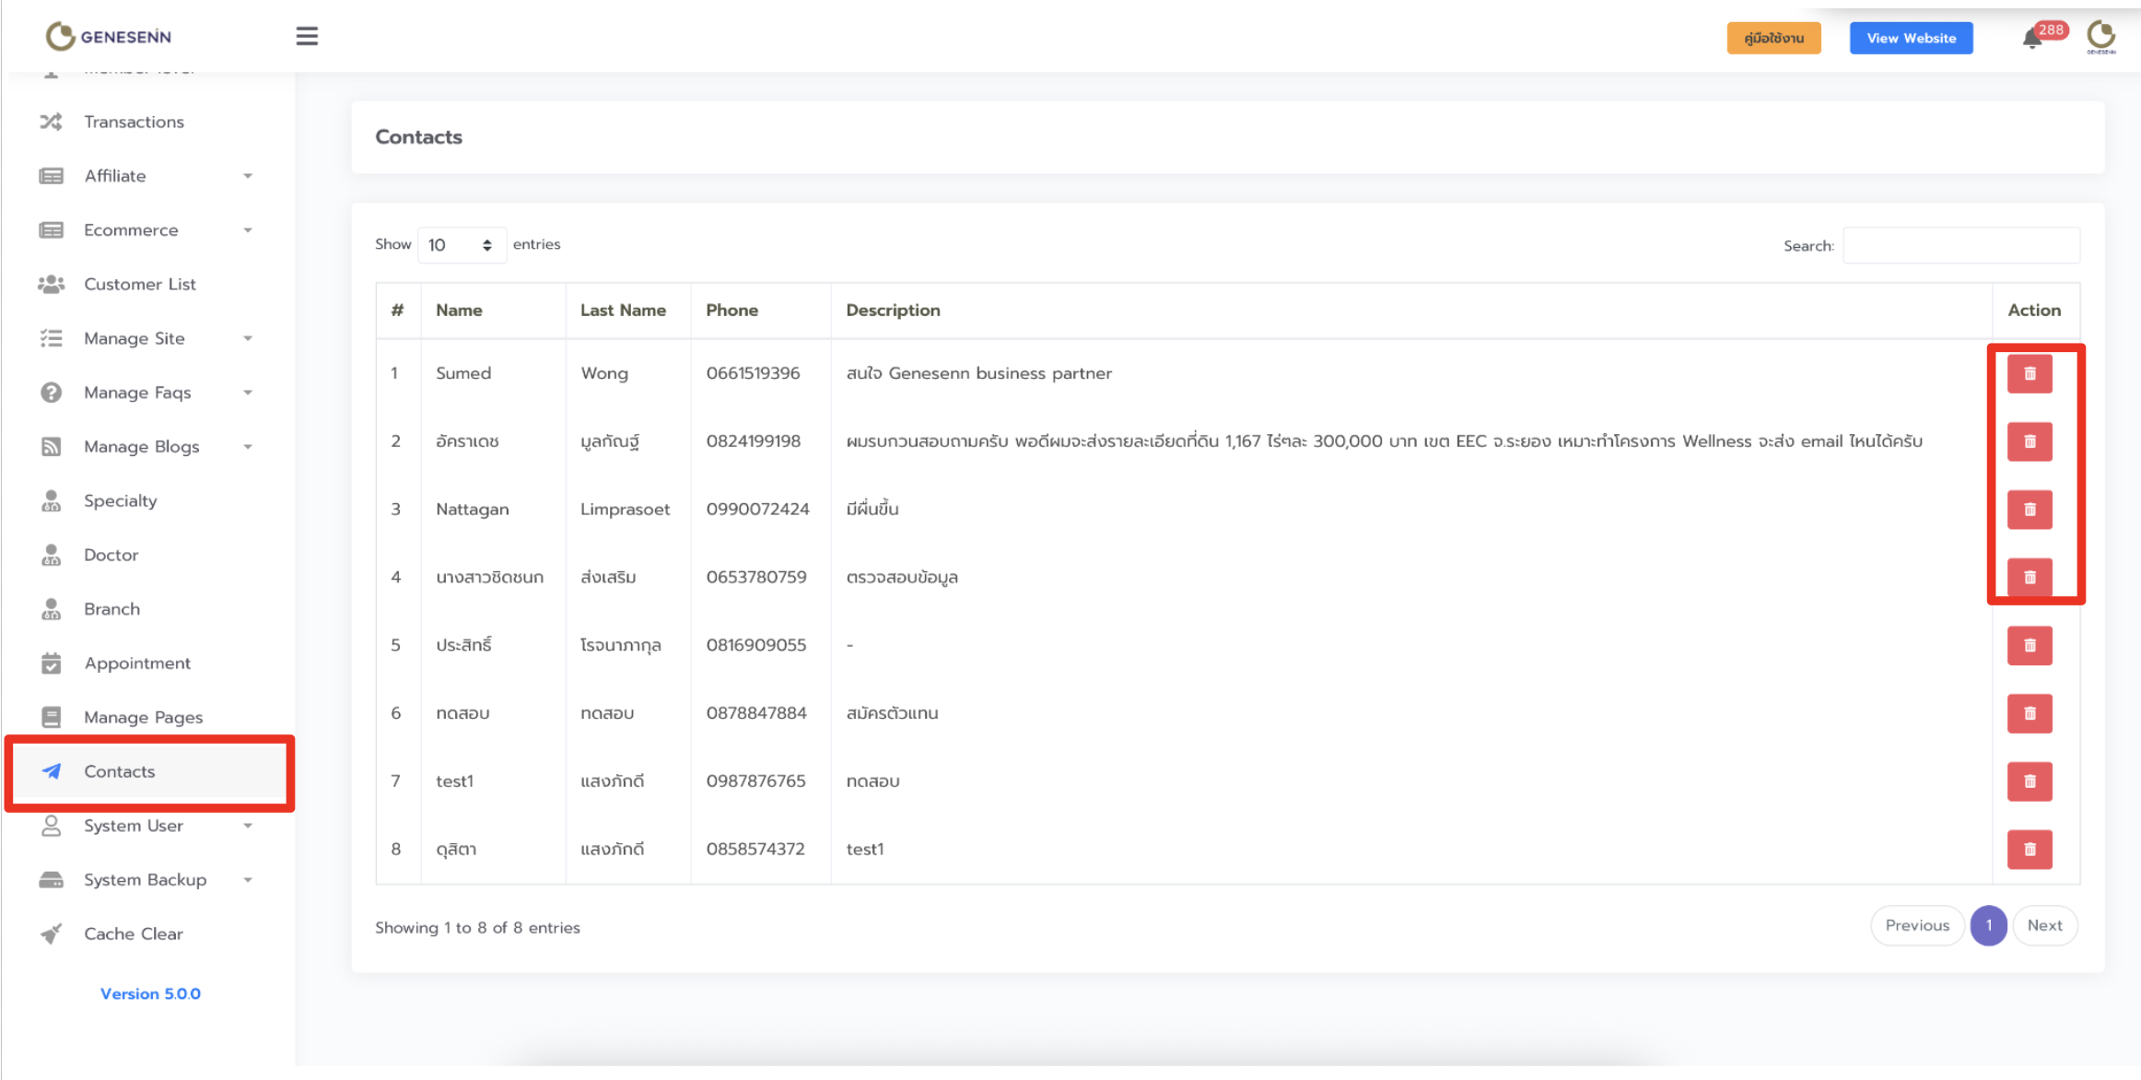Open the Show entries count dropdown
The height and width of the screenshot is (1080, 2141).
461,245
